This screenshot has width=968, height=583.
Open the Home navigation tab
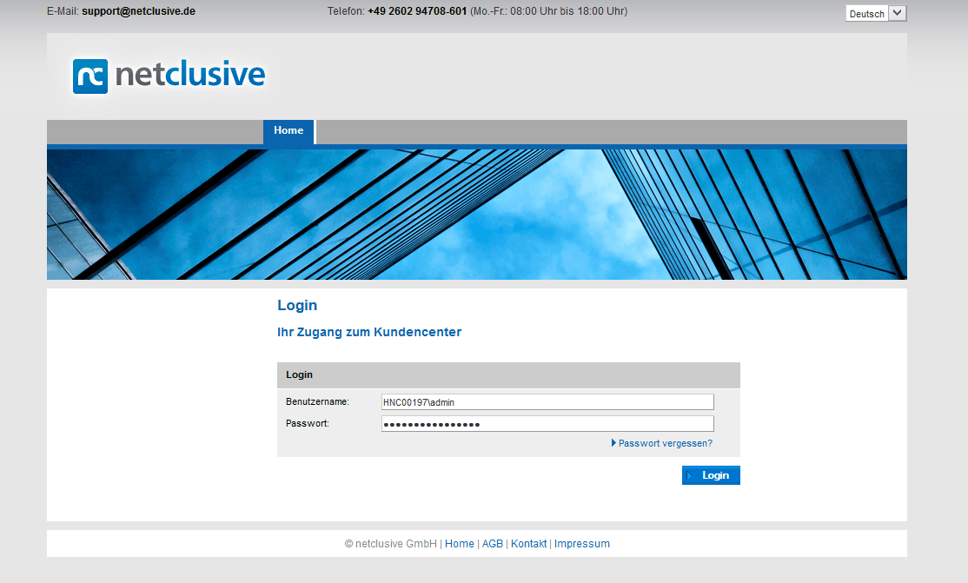[x=288, y=131]
